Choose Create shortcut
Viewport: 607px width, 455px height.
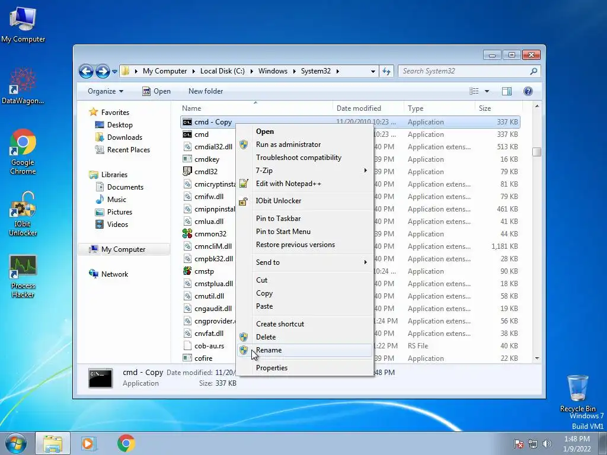304,324
